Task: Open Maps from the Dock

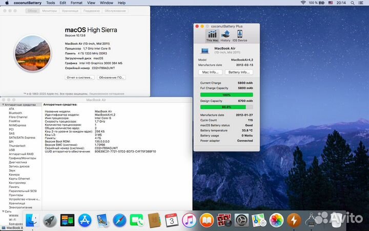Action: (259, 220)
